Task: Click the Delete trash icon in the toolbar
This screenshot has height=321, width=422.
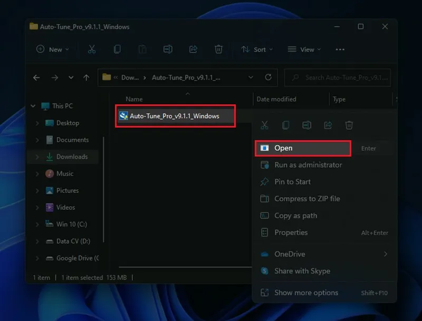Action: 218,49
